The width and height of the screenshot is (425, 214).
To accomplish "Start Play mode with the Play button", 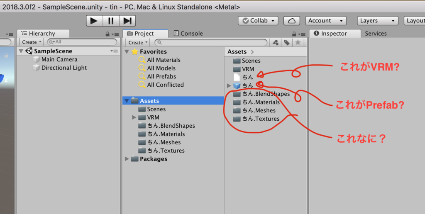I will pos(94,21).
